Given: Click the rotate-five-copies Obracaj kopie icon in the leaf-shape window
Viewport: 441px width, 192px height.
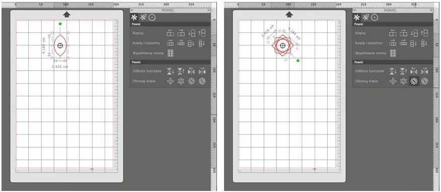Looking at the screenshot, I should click(x=202, y=81).
